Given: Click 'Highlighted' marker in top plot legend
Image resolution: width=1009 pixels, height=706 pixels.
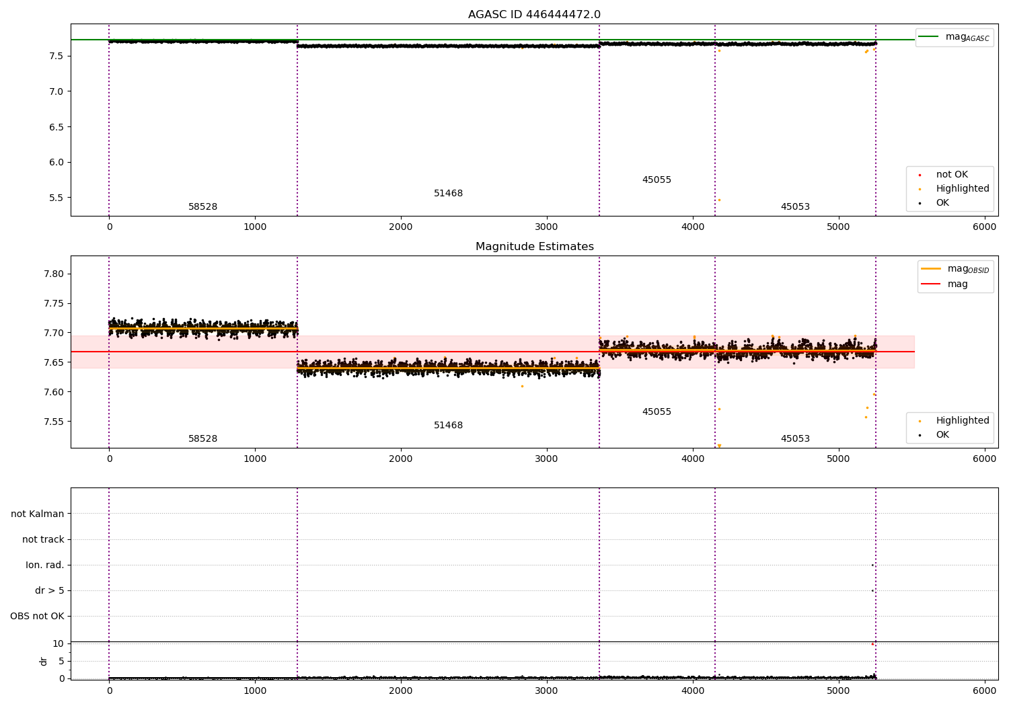Looking at the screenshot, I should (x=920, y=189).
